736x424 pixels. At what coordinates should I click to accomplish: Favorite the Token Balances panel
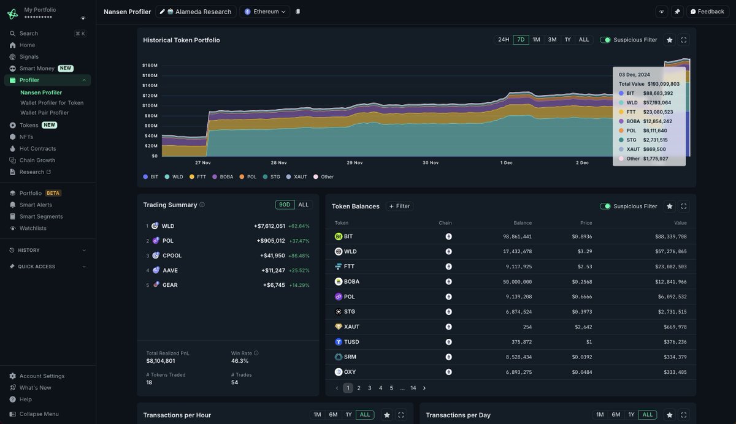tap(670, 206)
